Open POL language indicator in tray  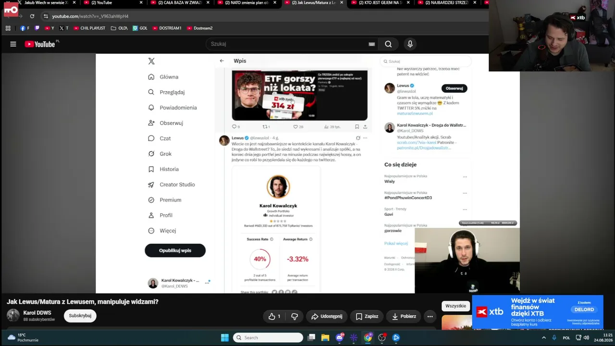pos(566,338)
